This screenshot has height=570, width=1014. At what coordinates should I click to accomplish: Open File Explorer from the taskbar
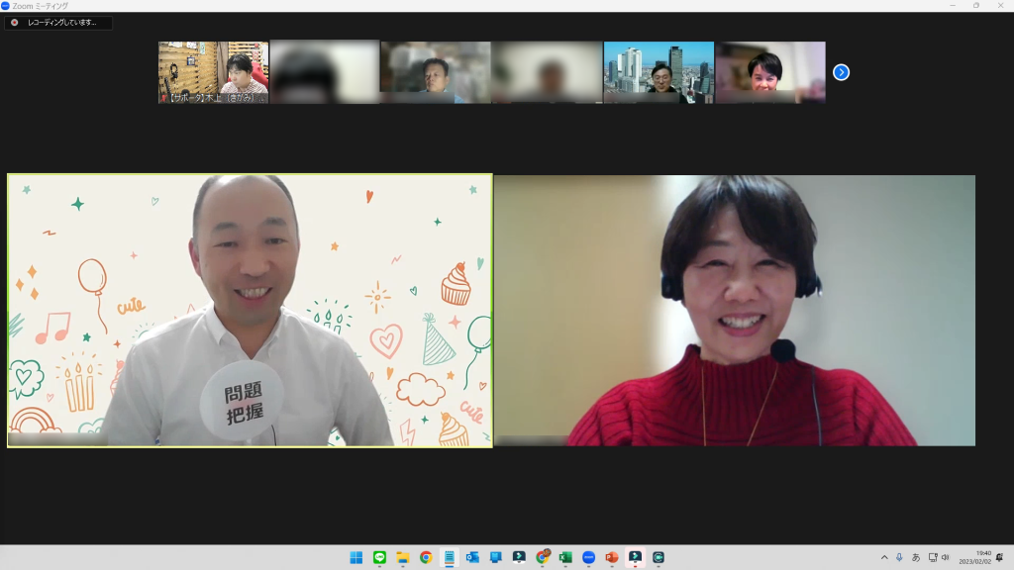click(x=403, y=557)
